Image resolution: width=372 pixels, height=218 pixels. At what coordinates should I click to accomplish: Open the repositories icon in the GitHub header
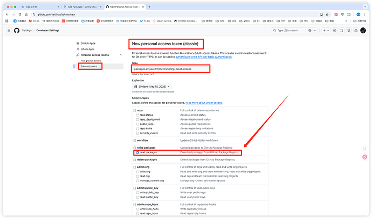coord(349,30)
